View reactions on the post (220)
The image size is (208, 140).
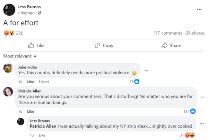13,33
